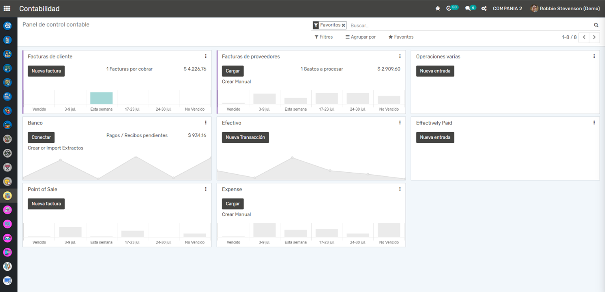Viewport: 605px width, 292px height.
Task: Click the gears settings icon in top bar
Action: point(484,8)
